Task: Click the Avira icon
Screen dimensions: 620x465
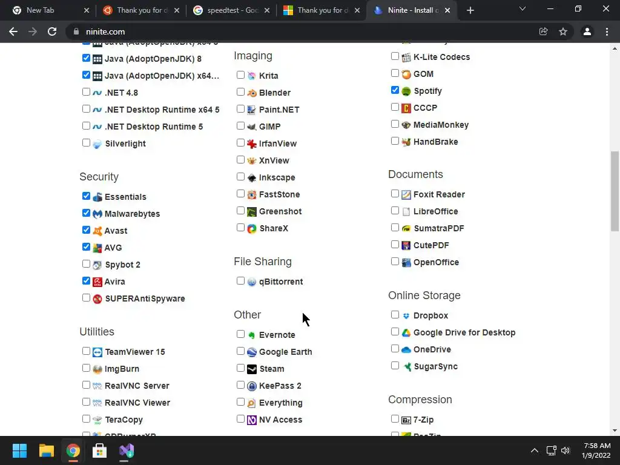Action: coord(97,282)
